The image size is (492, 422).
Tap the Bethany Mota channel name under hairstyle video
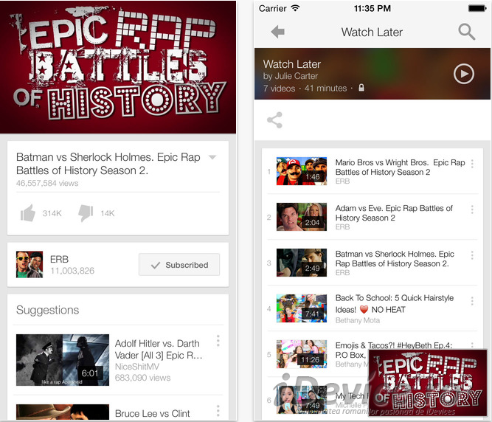coord(358,320)
